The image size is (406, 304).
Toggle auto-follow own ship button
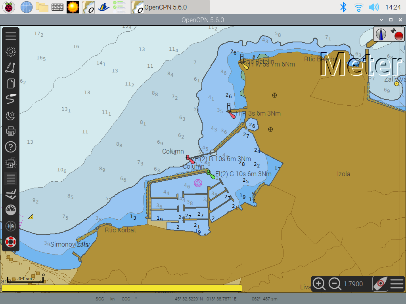coord(380,284)
